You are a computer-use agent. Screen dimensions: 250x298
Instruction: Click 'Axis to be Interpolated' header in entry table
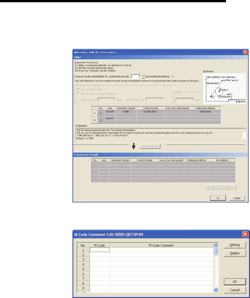[x=177, y=108]
